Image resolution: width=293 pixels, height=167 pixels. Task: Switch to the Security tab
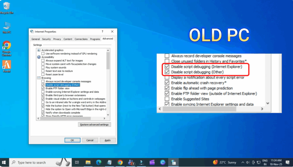tap(46, 39)
